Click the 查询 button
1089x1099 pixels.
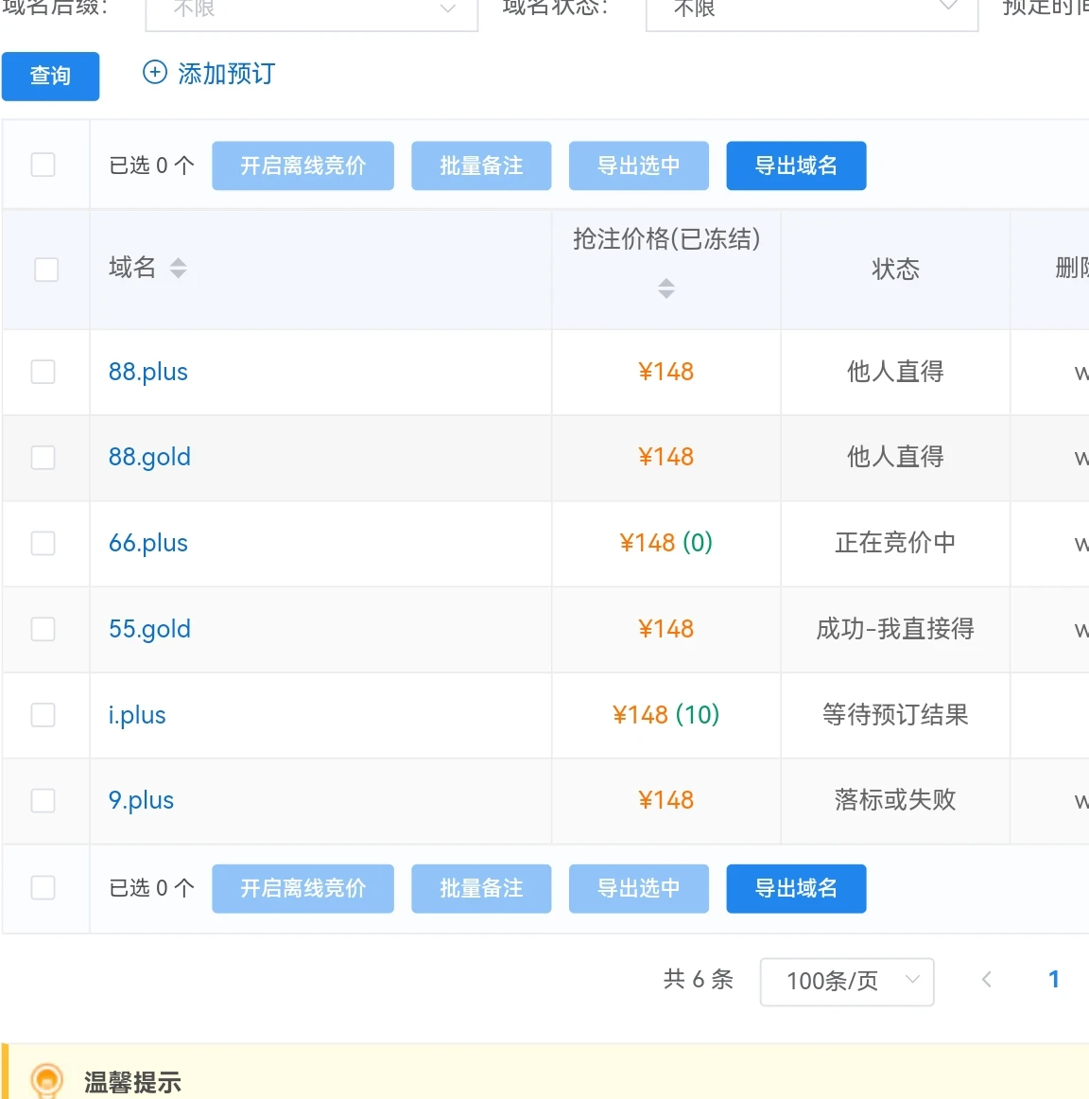(50, 76)
